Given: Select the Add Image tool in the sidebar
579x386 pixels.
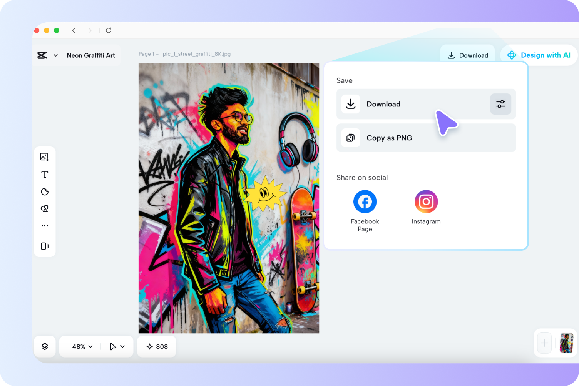Looking at the screenshot, I should (45, 156).
